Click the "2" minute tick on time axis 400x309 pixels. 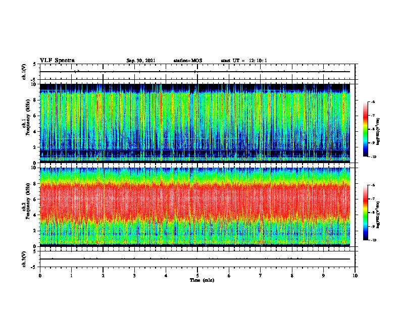(103, 276)
